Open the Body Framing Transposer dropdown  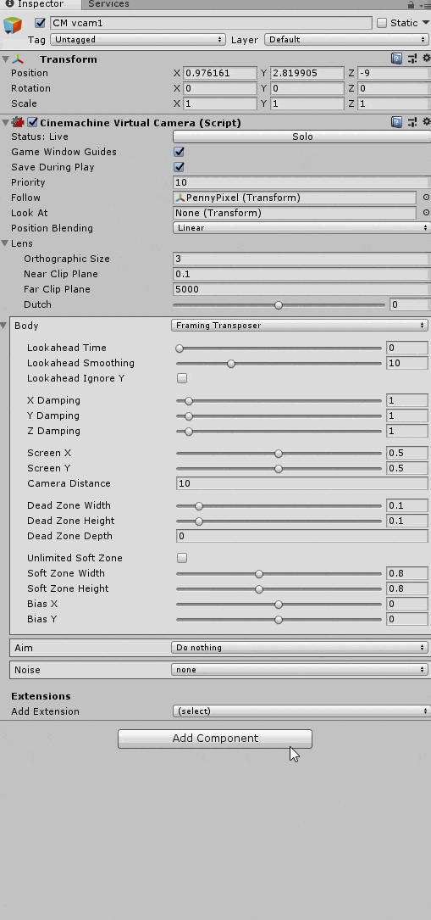[x=300, y=325]
